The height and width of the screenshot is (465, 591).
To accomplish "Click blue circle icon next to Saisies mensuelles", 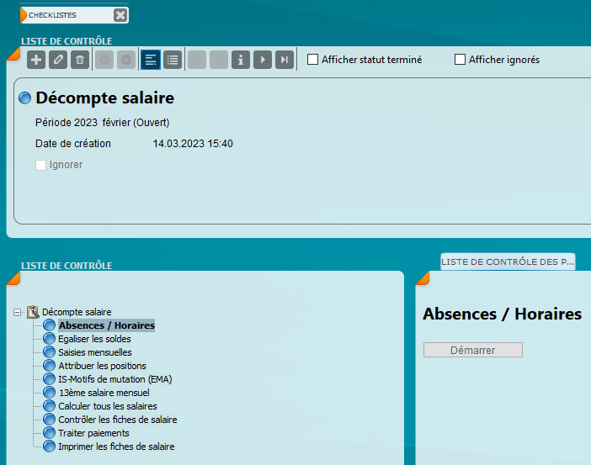I will 49,352.
